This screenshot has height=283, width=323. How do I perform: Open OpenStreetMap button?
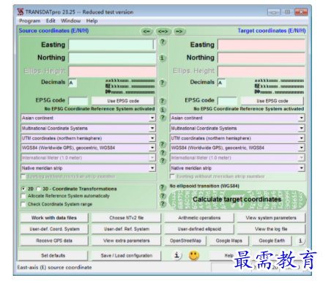pos(185,241)
